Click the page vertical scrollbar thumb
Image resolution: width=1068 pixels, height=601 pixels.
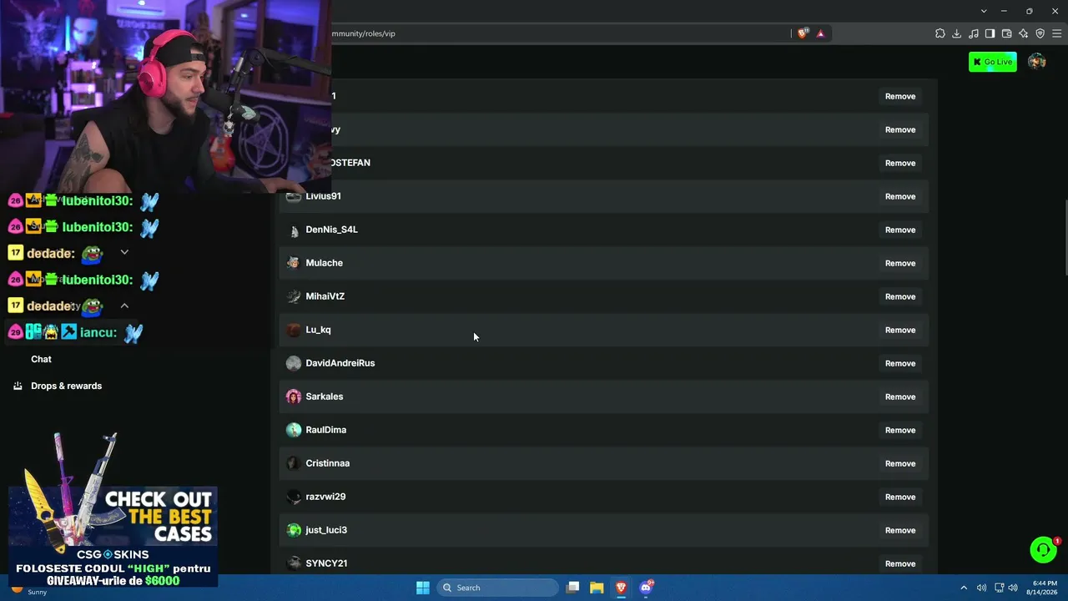tap(1065, 236)
